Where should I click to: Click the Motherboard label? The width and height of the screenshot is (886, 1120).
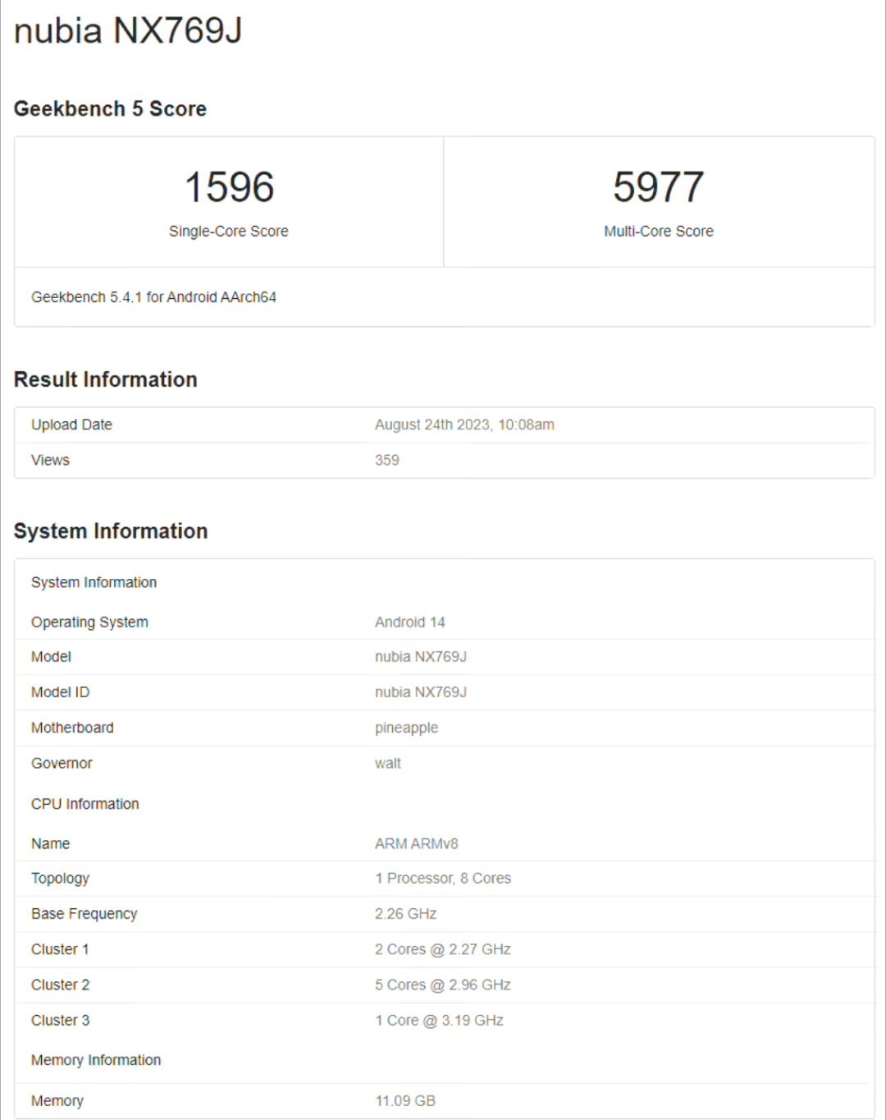[72, 728]
